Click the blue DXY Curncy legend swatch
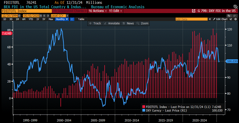This screenshot has height=123, width=239. point(144,110)
